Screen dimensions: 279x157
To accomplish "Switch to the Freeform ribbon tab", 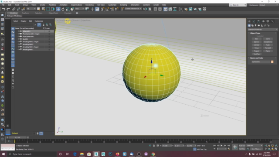I will click(25, 13).
